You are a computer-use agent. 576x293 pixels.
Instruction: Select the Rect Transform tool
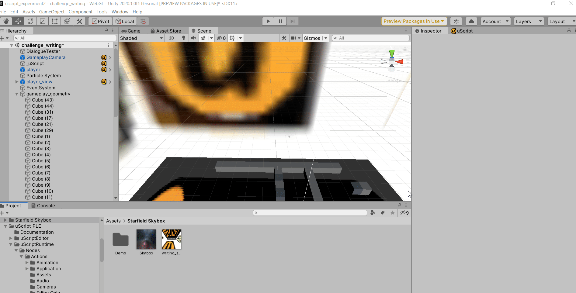tap(55, 21)
